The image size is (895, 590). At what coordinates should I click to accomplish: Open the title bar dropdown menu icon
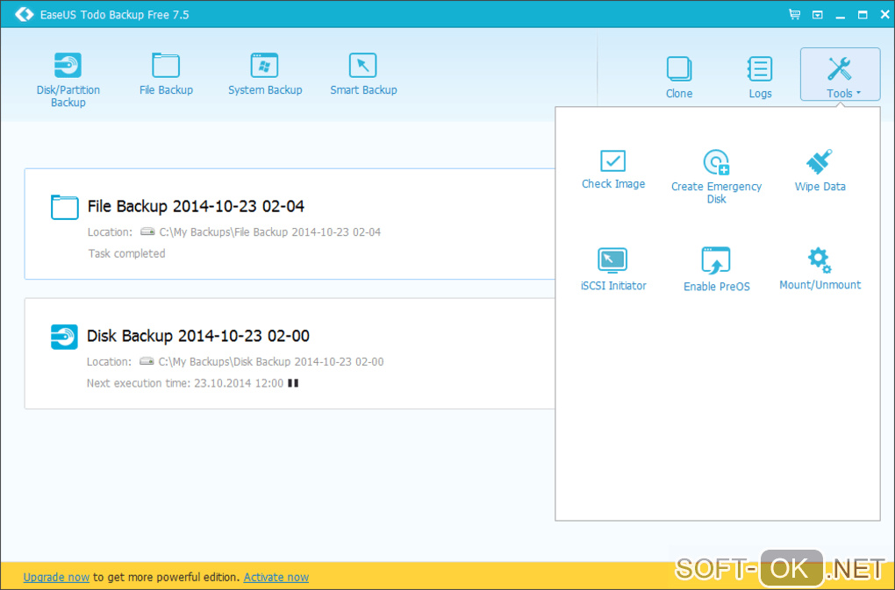(818, 15)
